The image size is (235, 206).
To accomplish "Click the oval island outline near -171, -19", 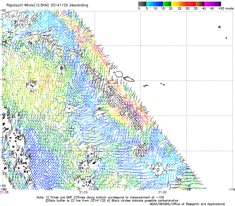I will pos(158,170).
